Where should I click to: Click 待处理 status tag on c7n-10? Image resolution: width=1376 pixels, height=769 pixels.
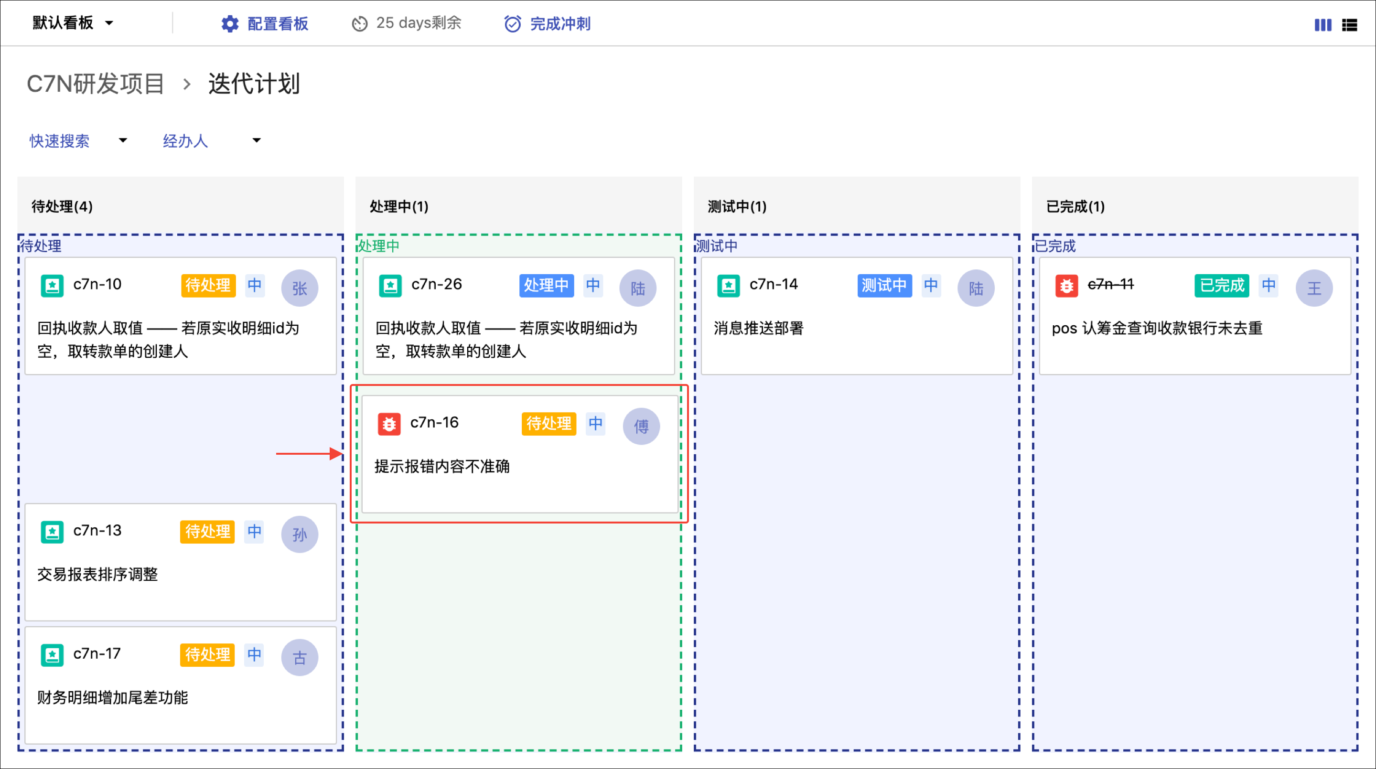(x=208, y=285)
